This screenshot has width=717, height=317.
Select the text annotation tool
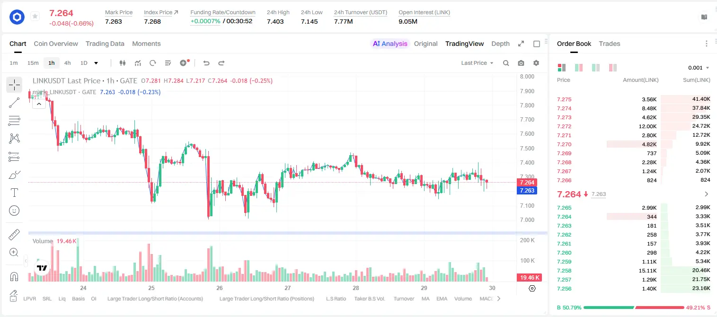pyautogui.click(x=14, y=193)
